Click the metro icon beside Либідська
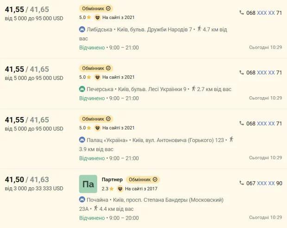 pos(82,29)
